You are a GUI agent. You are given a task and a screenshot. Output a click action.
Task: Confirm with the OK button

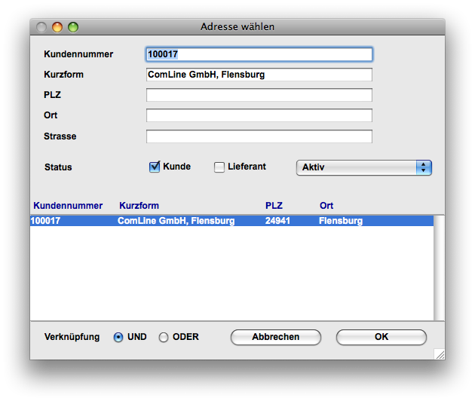pos(381,337)
